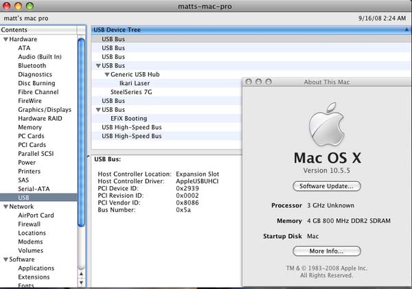The height and width of the screenshot is (289, 412).
Task: Click the Software Update button
Action: pos(326,186)
